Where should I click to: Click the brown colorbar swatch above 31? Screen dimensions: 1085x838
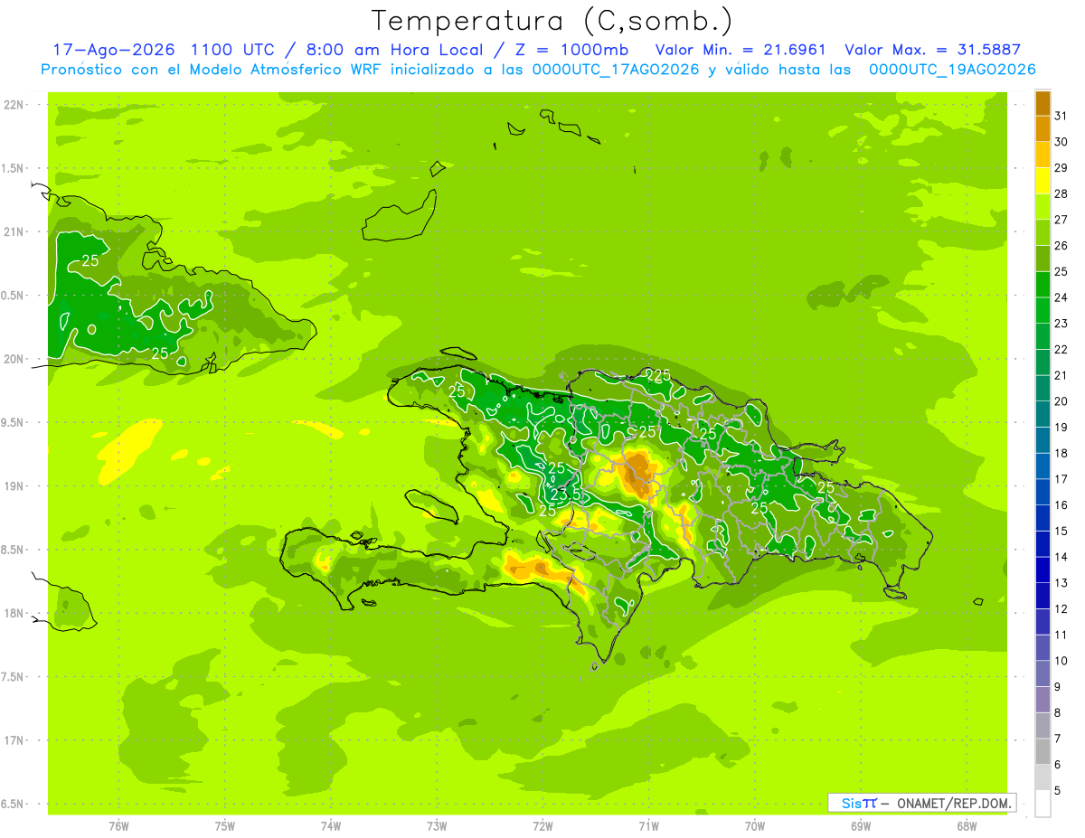pyautogui.click(x=1043, y=103)
